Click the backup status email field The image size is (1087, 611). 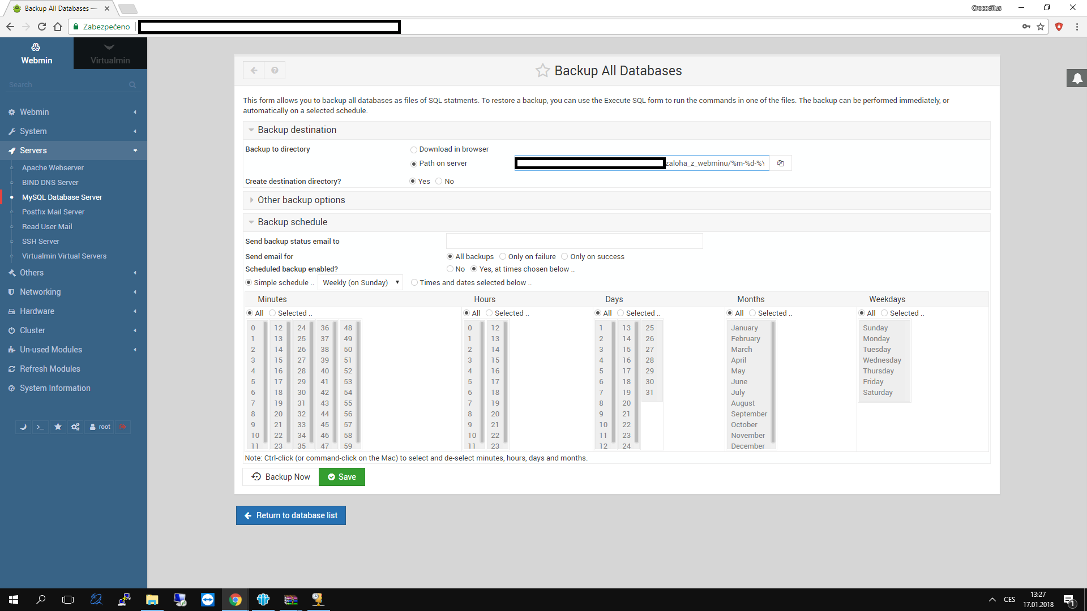click(574, 242)
